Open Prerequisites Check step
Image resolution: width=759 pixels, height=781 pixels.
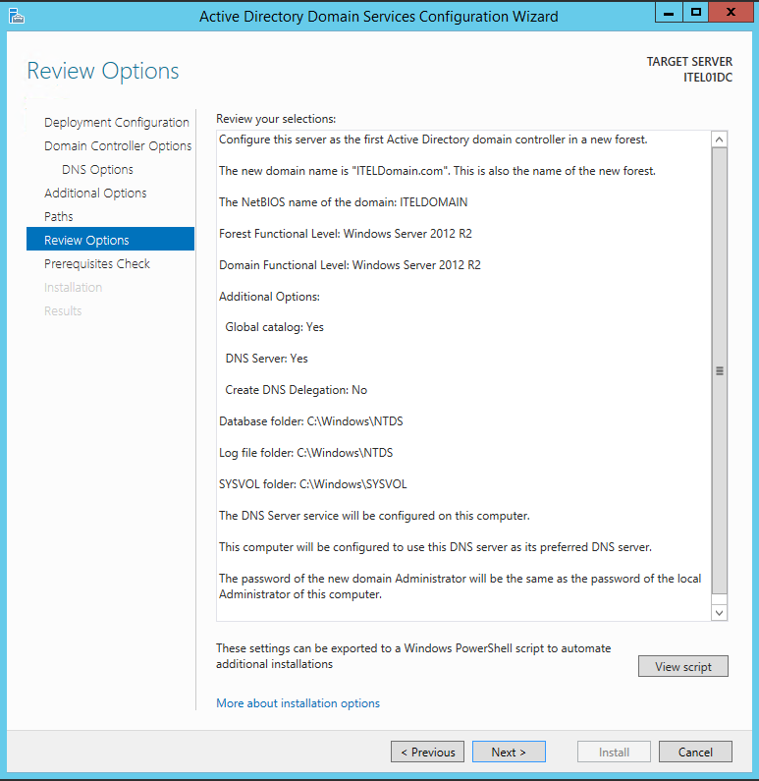coord(97,264)
